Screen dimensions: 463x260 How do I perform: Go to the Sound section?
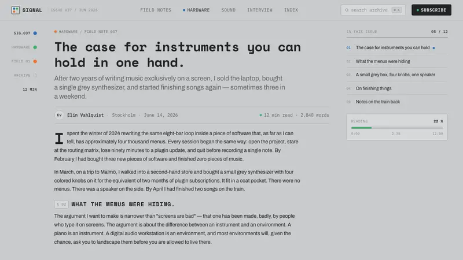point(228,10)
